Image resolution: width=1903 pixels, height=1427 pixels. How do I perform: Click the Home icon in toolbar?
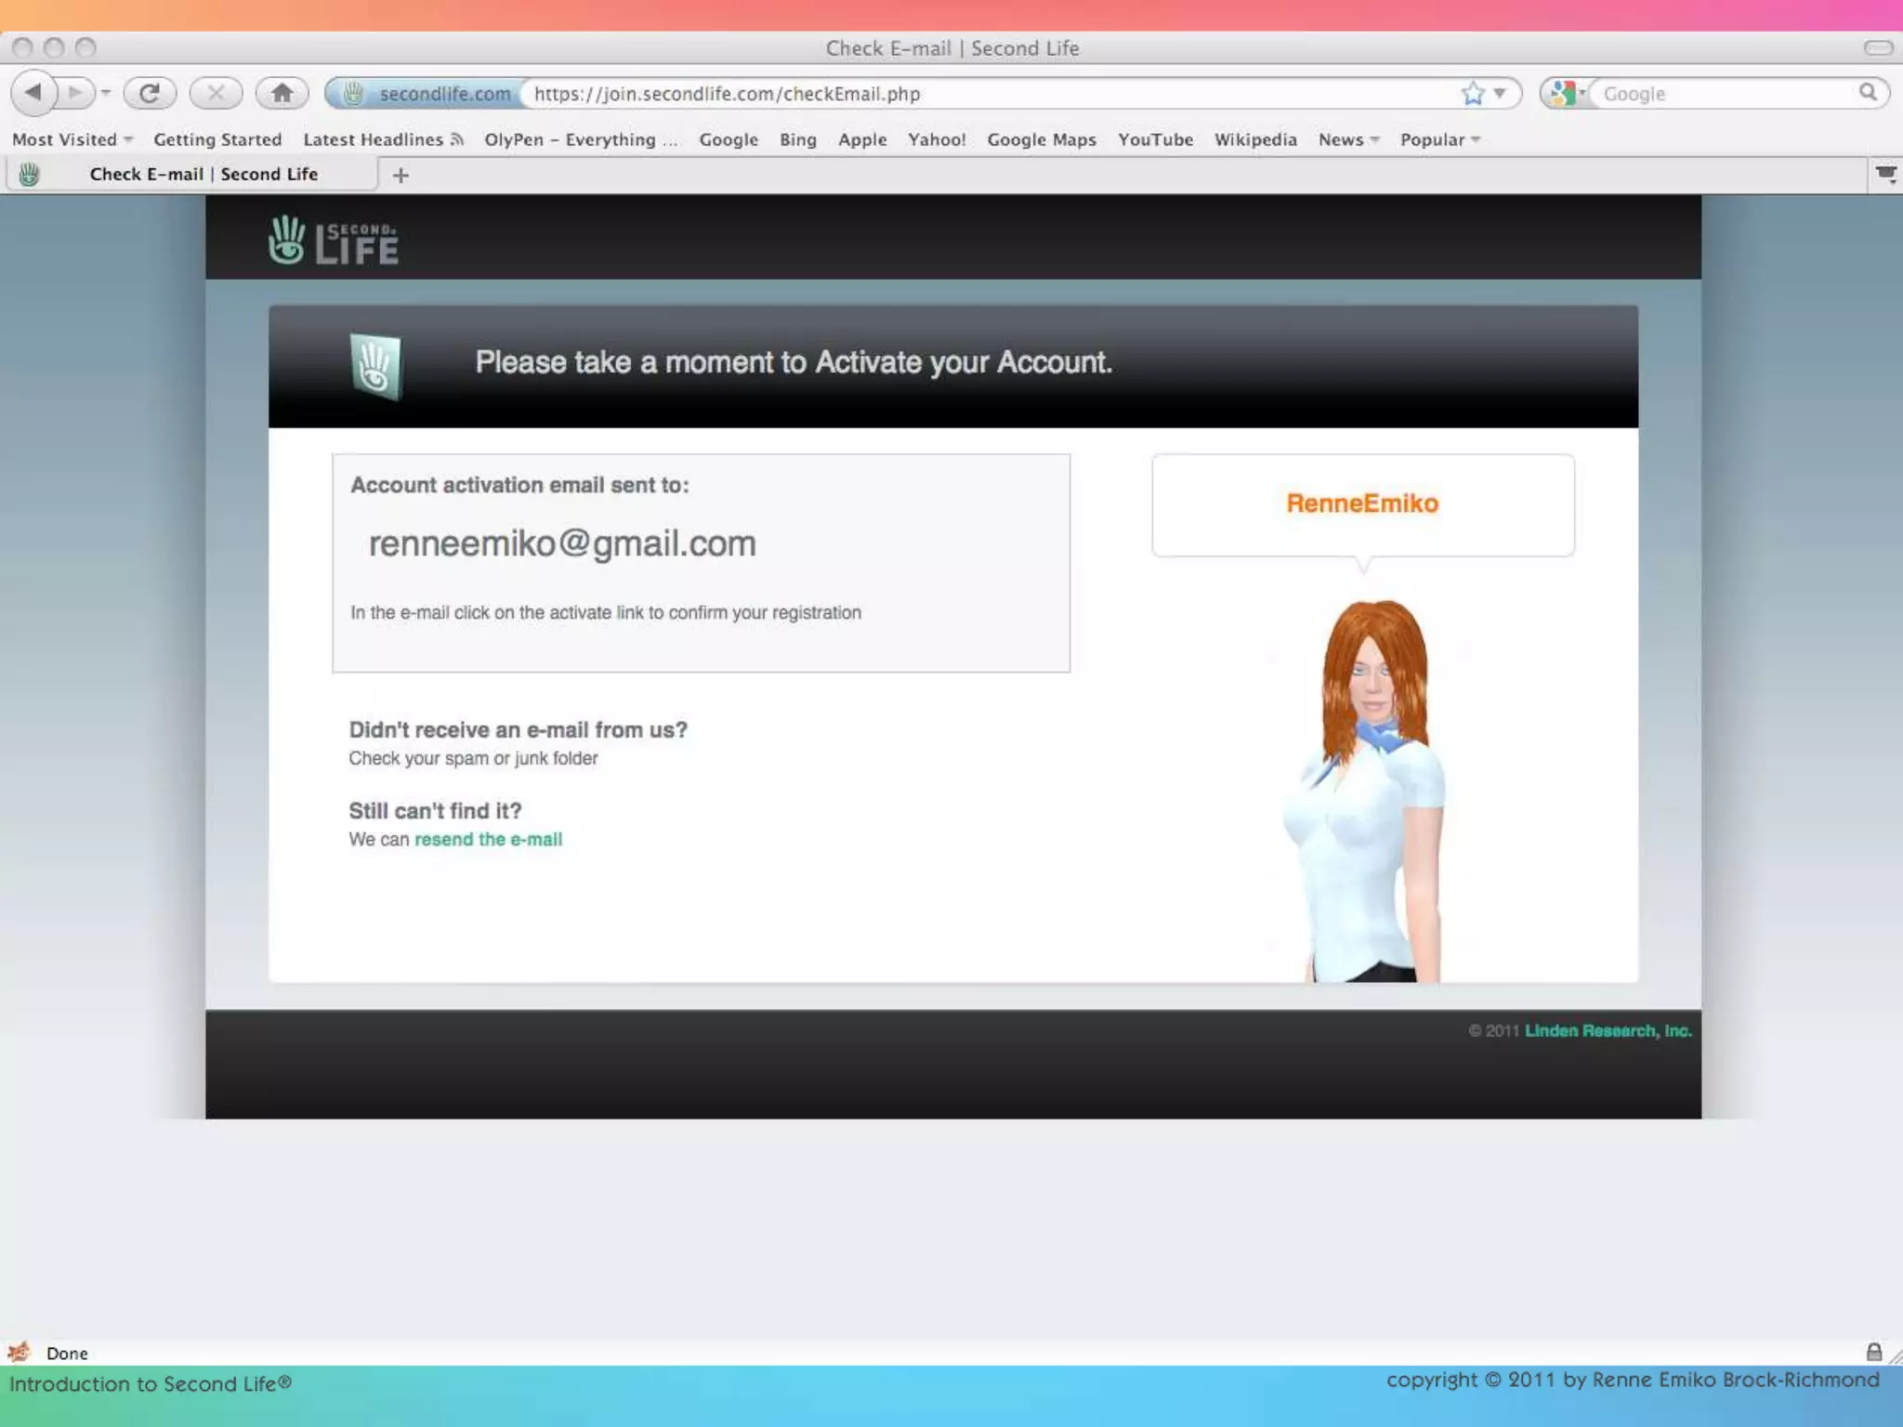282,93
